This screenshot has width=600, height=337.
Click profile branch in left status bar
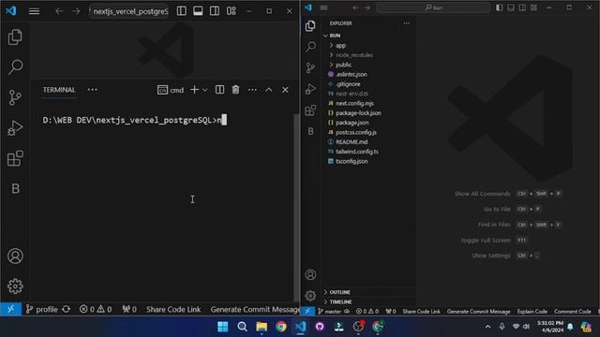41,309
